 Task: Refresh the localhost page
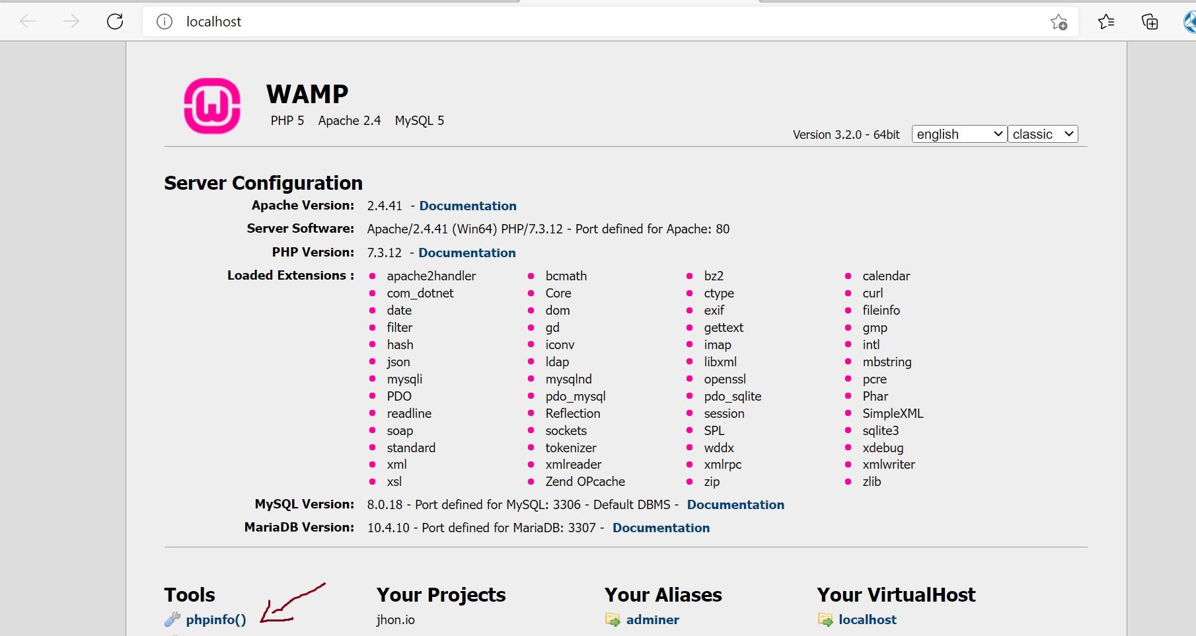point(115,21)
